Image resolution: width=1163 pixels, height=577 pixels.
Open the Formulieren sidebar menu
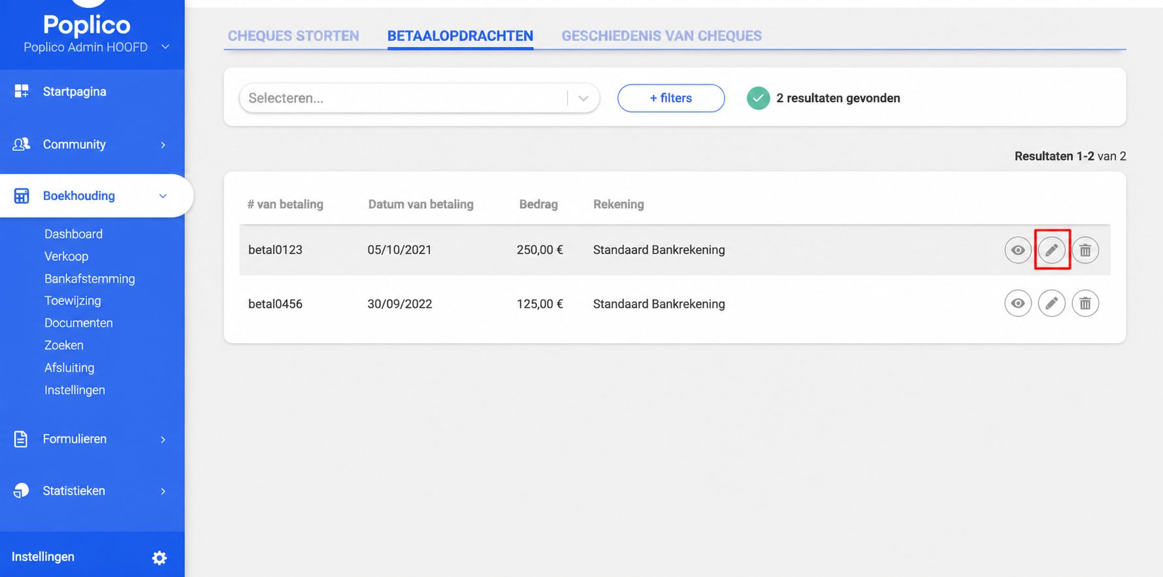[x=74, y=439]
